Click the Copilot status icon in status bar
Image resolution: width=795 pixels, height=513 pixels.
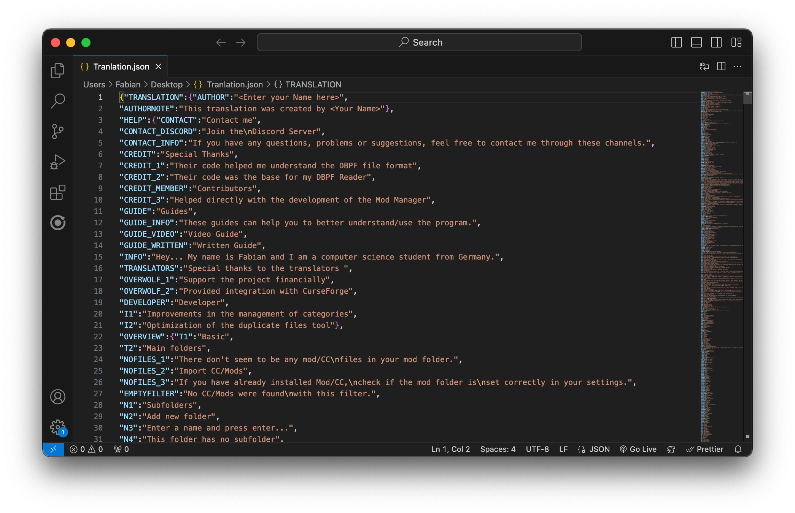[671, 449]
